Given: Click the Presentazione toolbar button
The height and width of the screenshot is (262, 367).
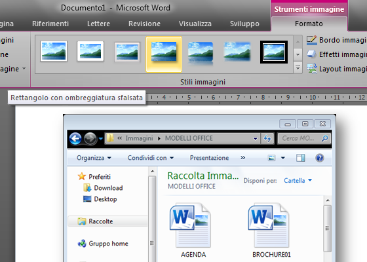Looking at the screenshot, I should point(210,158).
